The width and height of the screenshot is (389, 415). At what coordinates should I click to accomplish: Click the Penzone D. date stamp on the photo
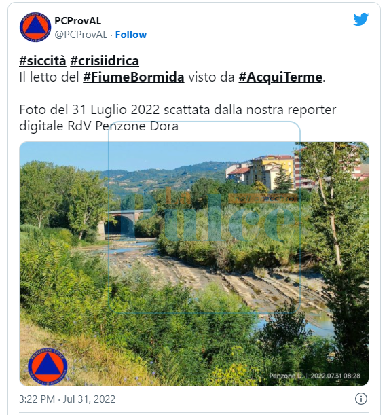pyautogui.click(x=314, y=376)
